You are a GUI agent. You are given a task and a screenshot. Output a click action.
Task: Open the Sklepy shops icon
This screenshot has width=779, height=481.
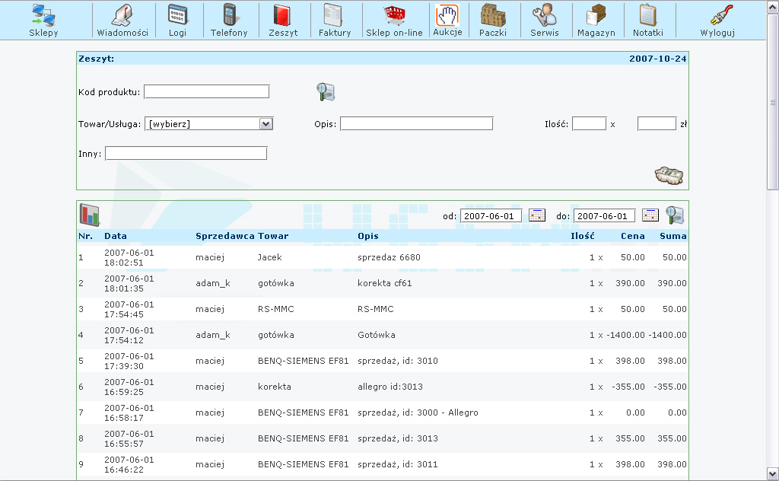43,15
